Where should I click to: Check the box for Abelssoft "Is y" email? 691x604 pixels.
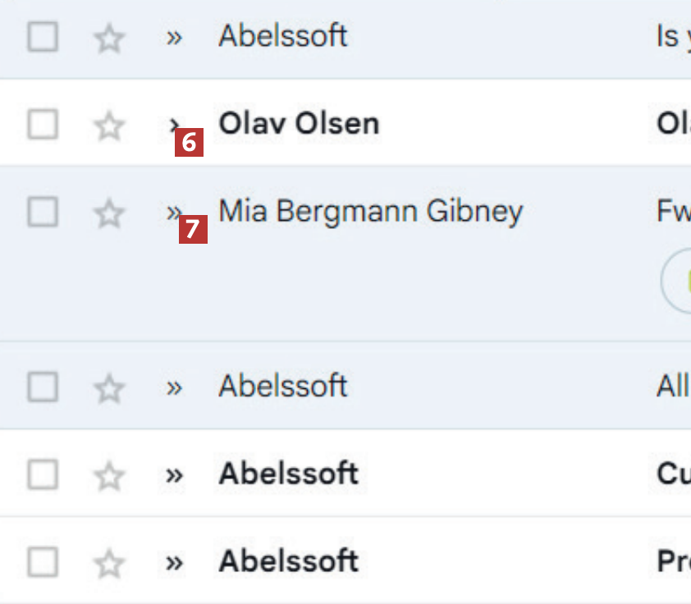43,37
